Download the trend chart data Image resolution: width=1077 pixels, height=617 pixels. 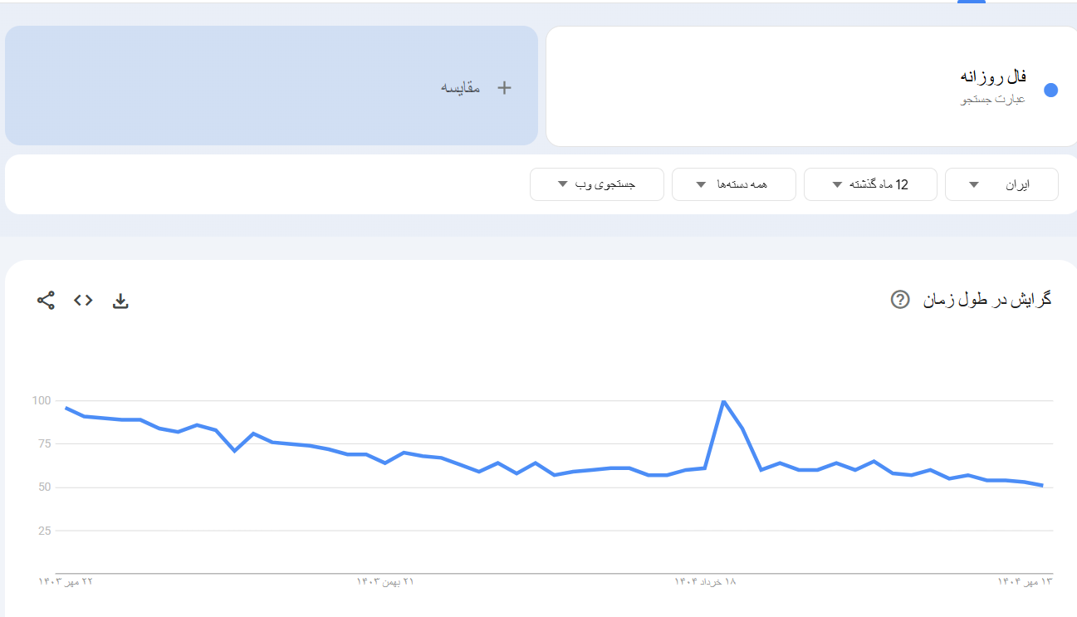pyautogui.click(x=120, y=301)
